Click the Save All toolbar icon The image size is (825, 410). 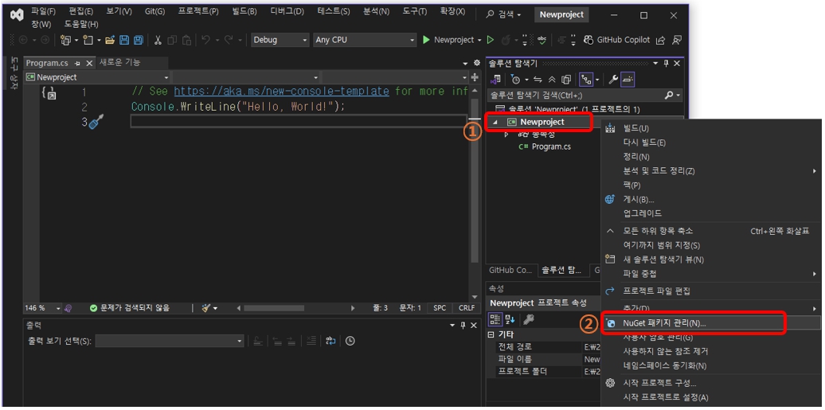139,40
